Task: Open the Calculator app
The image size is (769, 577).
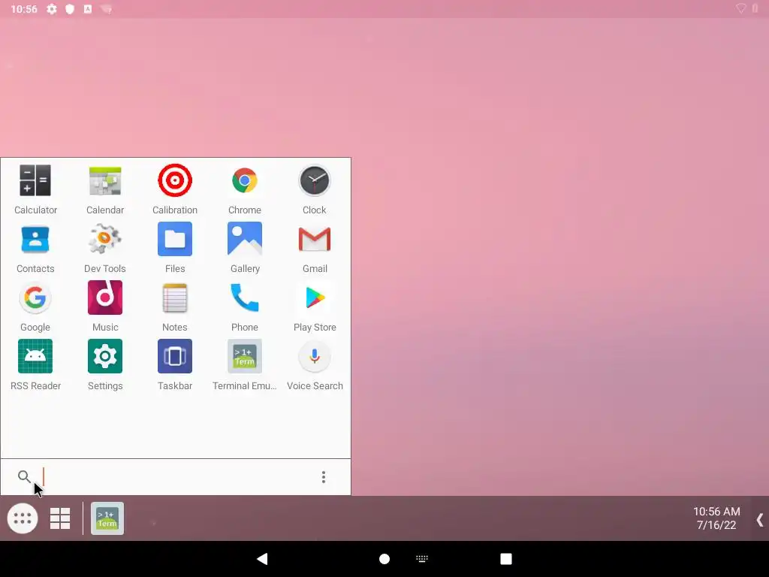Action: click(x=35, y=189)
